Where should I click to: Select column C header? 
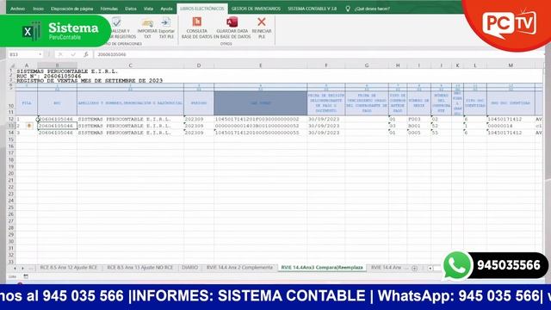pyautogui.click(x=130, y=65)
